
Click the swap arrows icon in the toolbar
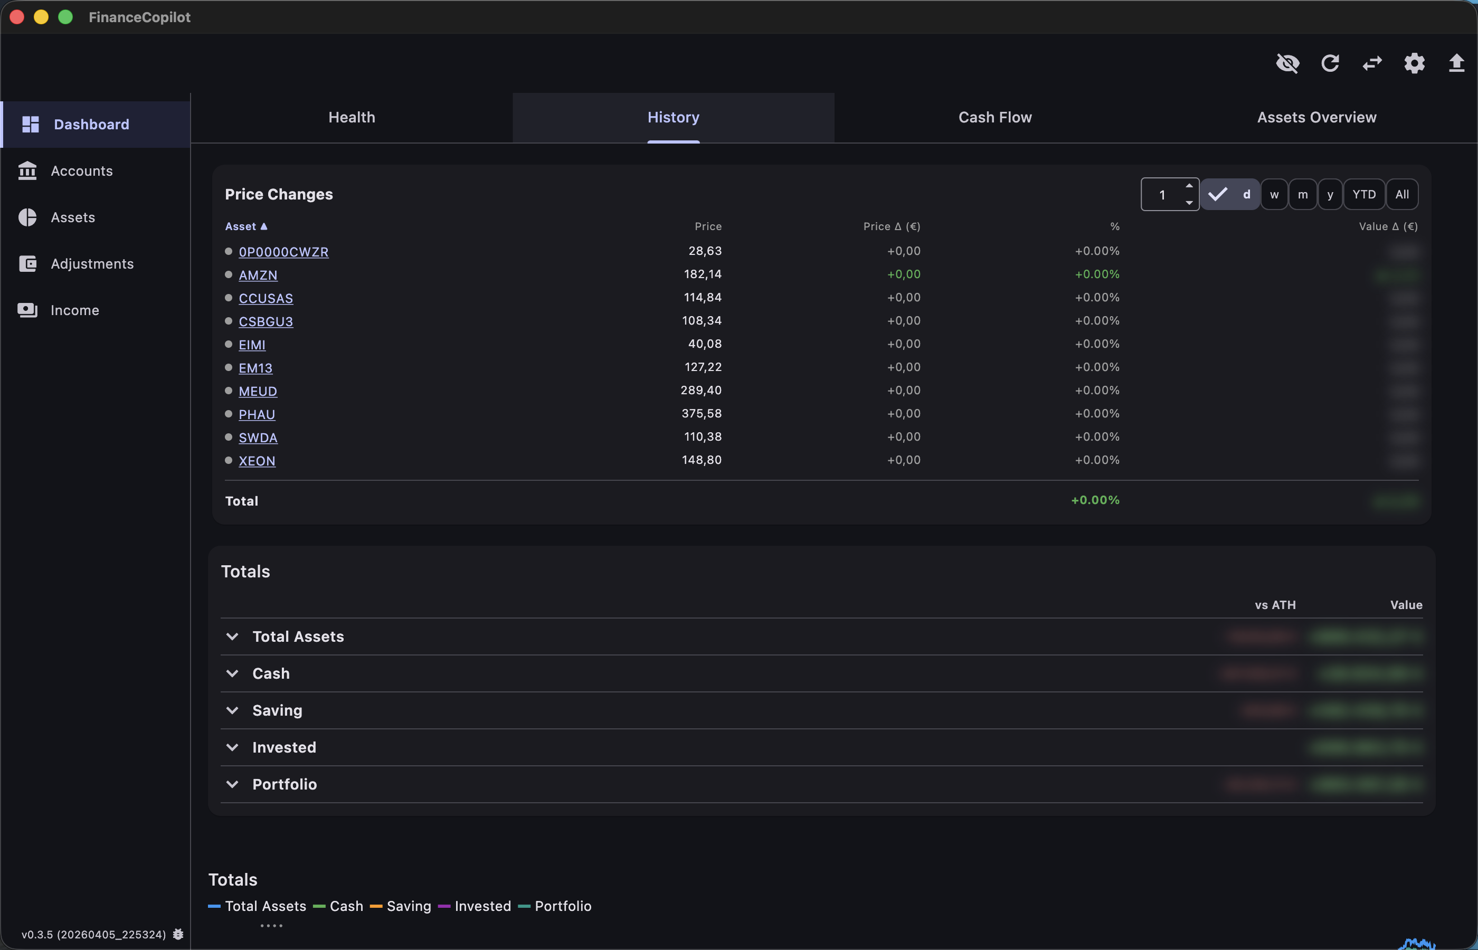click(x=1372, y=63)
